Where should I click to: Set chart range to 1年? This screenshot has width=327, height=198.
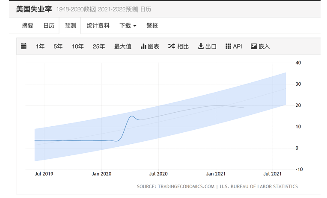tap(40, 47)
